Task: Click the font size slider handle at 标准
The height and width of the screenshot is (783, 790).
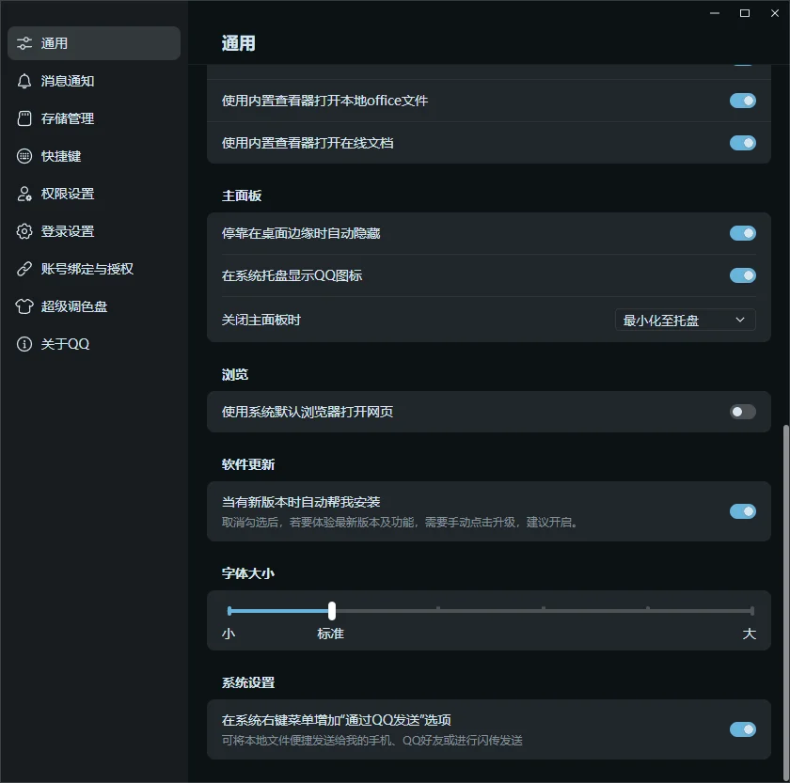Action: coord(331,611)
